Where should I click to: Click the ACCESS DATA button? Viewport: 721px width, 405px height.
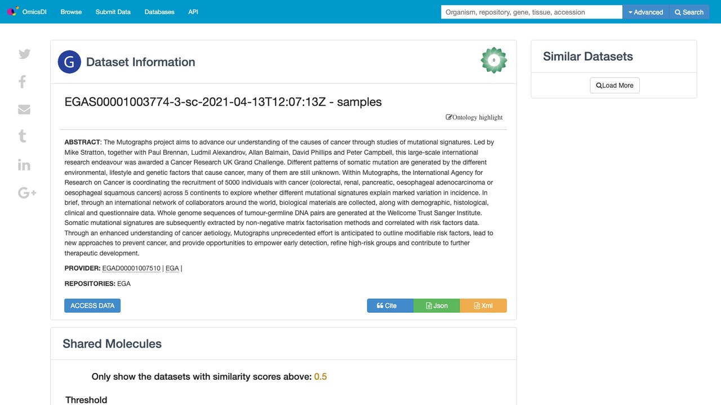coord(92,305)
